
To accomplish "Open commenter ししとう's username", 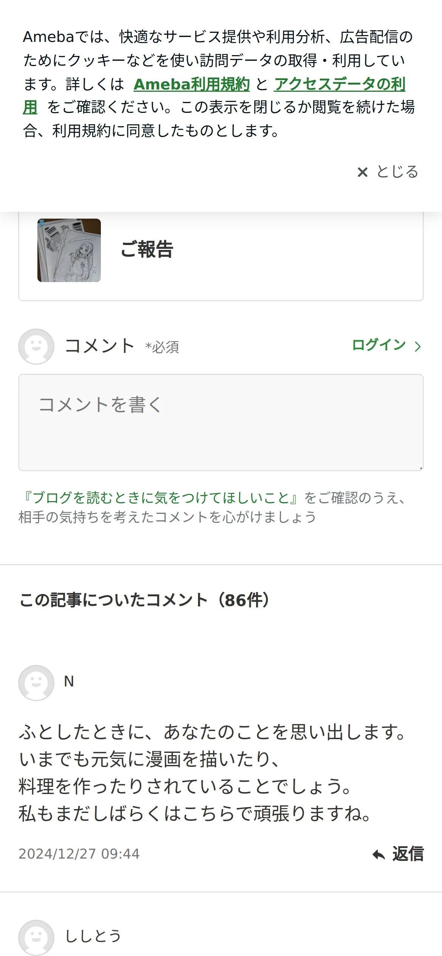I will click(93, 936).
